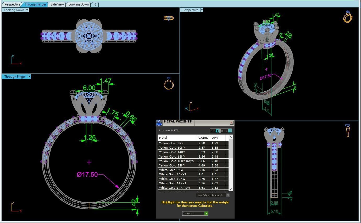Click the Library: METAL label

pyautogui.click(x=170, y=131)
